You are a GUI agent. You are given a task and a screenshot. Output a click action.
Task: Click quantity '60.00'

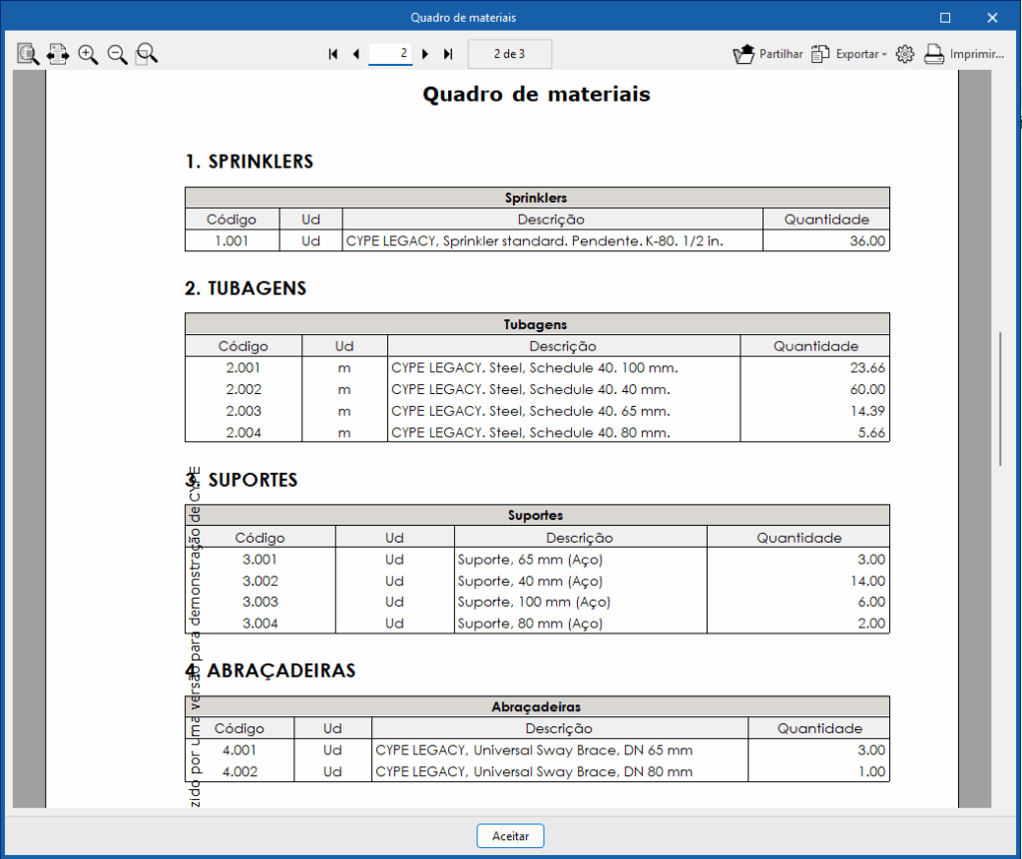[x=867, y=389]
